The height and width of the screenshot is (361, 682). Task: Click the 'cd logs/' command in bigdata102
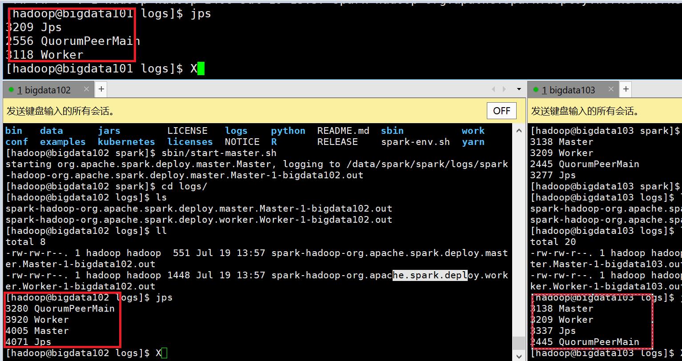point(184,186)
